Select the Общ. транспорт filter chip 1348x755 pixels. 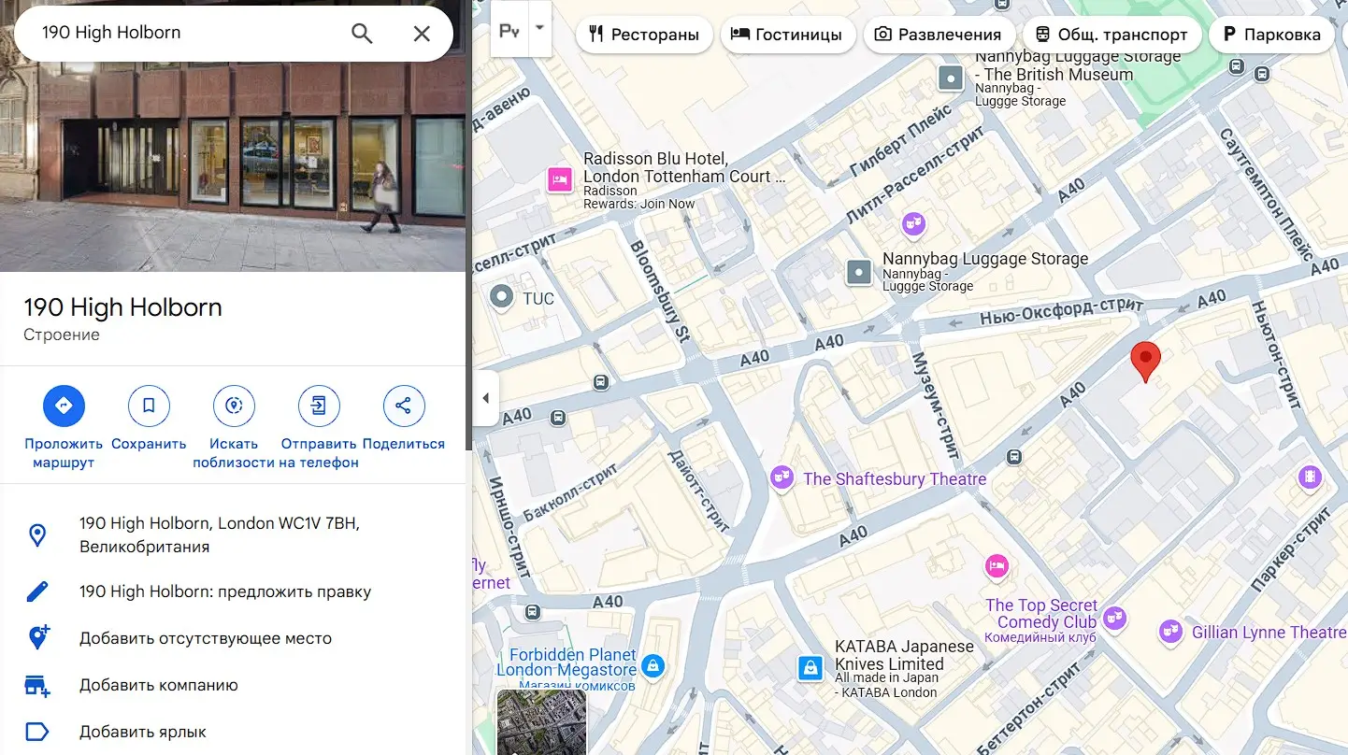coord(1111,35)
